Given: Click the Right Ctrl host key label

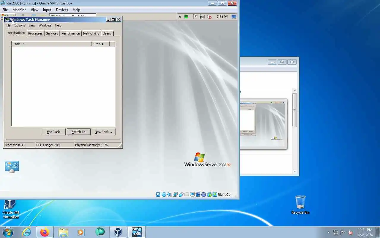Looking at the screenshot, I should 224,195.
